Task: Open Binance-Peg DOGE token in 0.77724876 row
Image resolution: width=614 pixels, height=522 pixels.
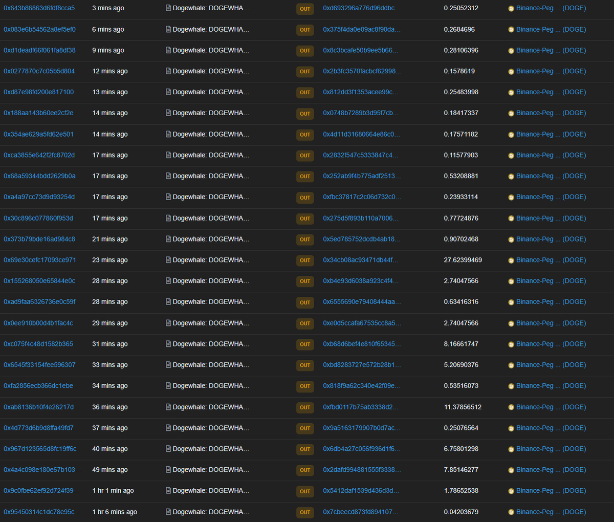Action: (551, 218)
